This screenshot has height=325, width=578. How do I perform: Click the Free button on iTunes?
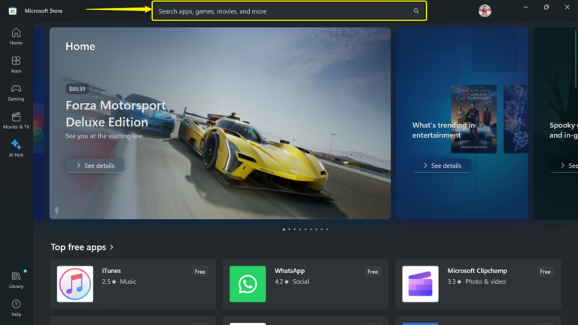click(x=199, y=272)
